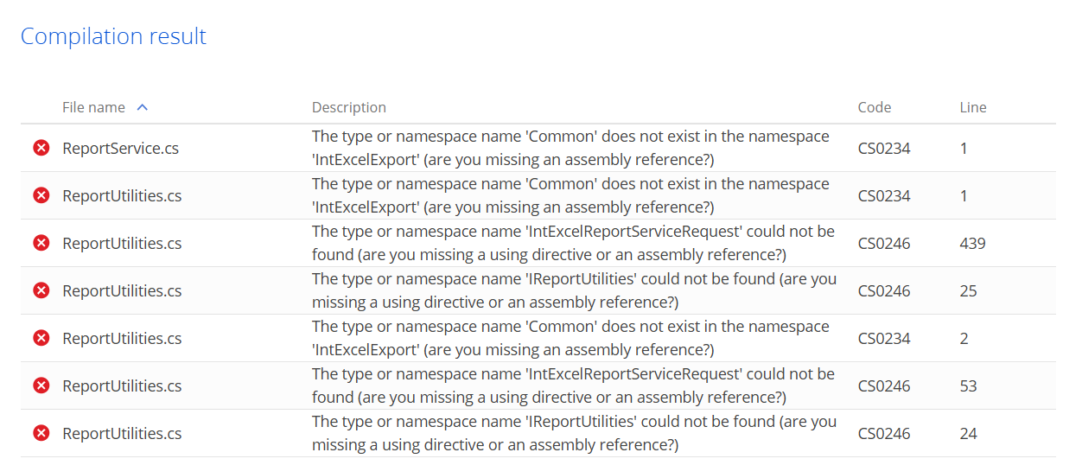Click error icon on line 439 row
This screenshot has height=465, width=1082.
tap(41, 243)
